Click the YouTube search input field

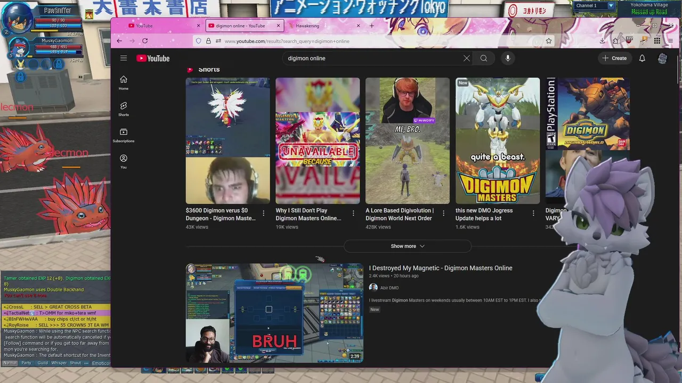(x=373, y=58)
